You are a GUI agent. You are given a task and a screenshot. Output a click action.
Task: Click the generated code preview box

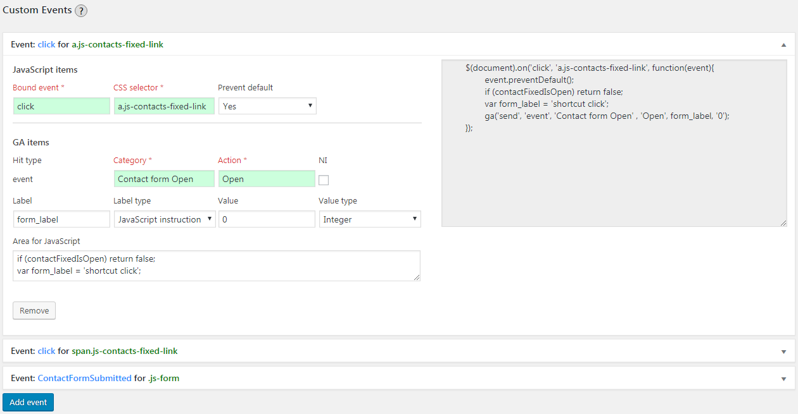tap(614, 143)
